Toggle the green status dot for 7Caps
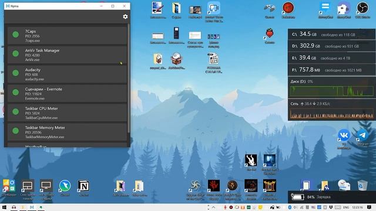Viewport: 376px width, 211px height. 16,35
